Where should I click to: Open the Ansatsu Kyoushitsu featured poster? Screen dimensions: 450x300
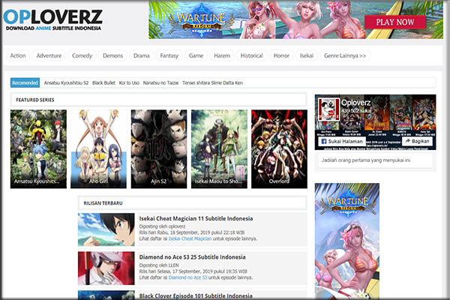pos(38,149)
